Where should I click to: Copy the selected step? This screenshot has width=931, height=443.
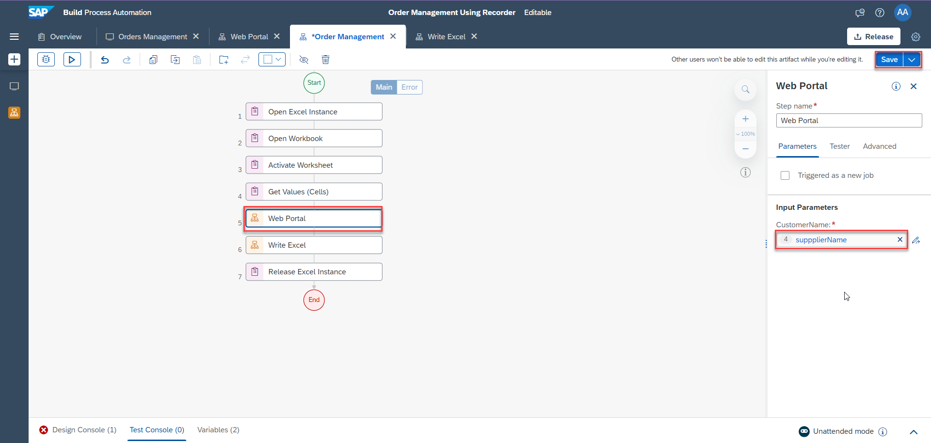153,60
